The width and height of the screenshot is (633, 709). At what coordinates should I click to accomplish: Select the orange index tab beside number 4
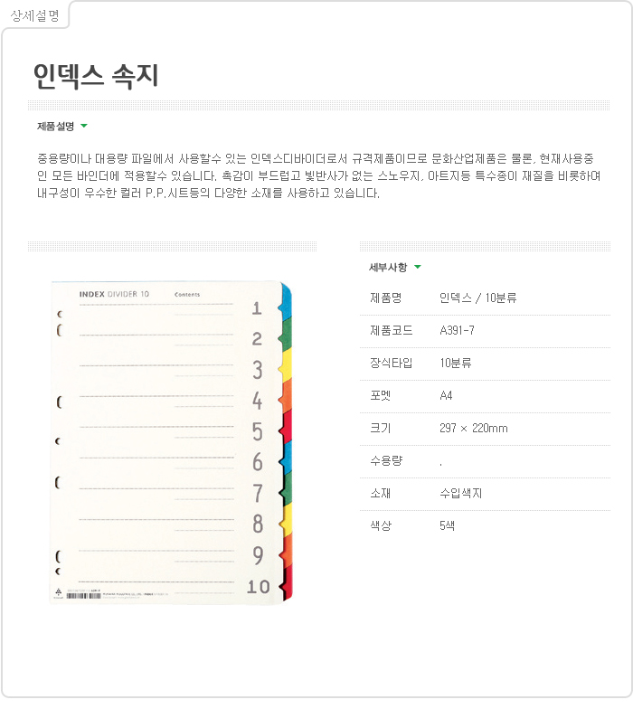tap(288, 395)
